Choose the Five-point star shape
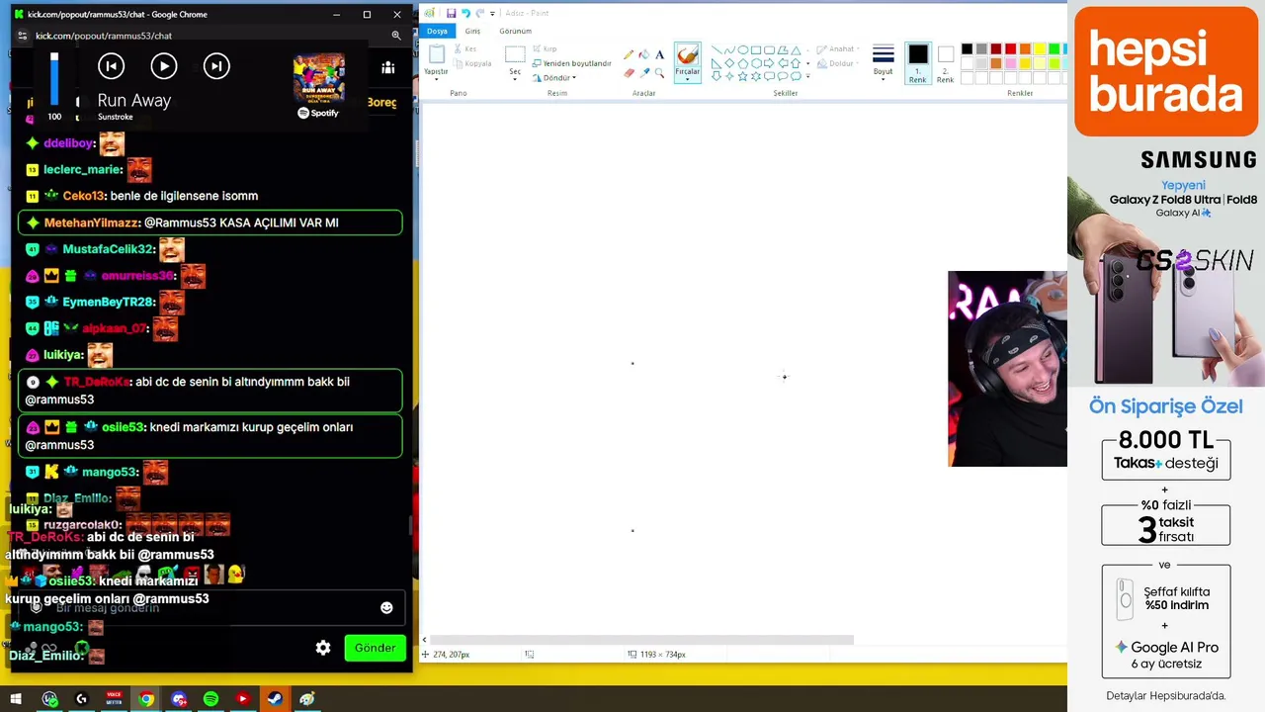1265x712 pixels. (742, 76)
